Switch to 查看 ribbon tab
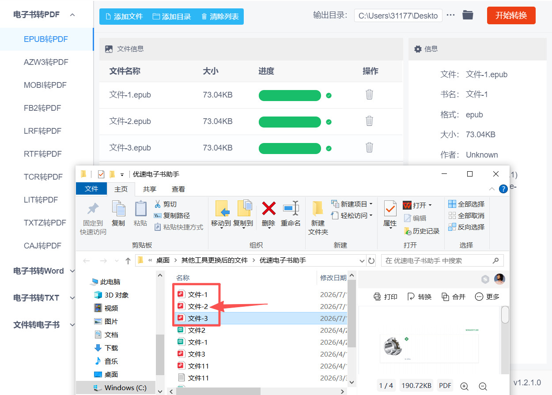552x395 pixels. click(x=178, y=189)
